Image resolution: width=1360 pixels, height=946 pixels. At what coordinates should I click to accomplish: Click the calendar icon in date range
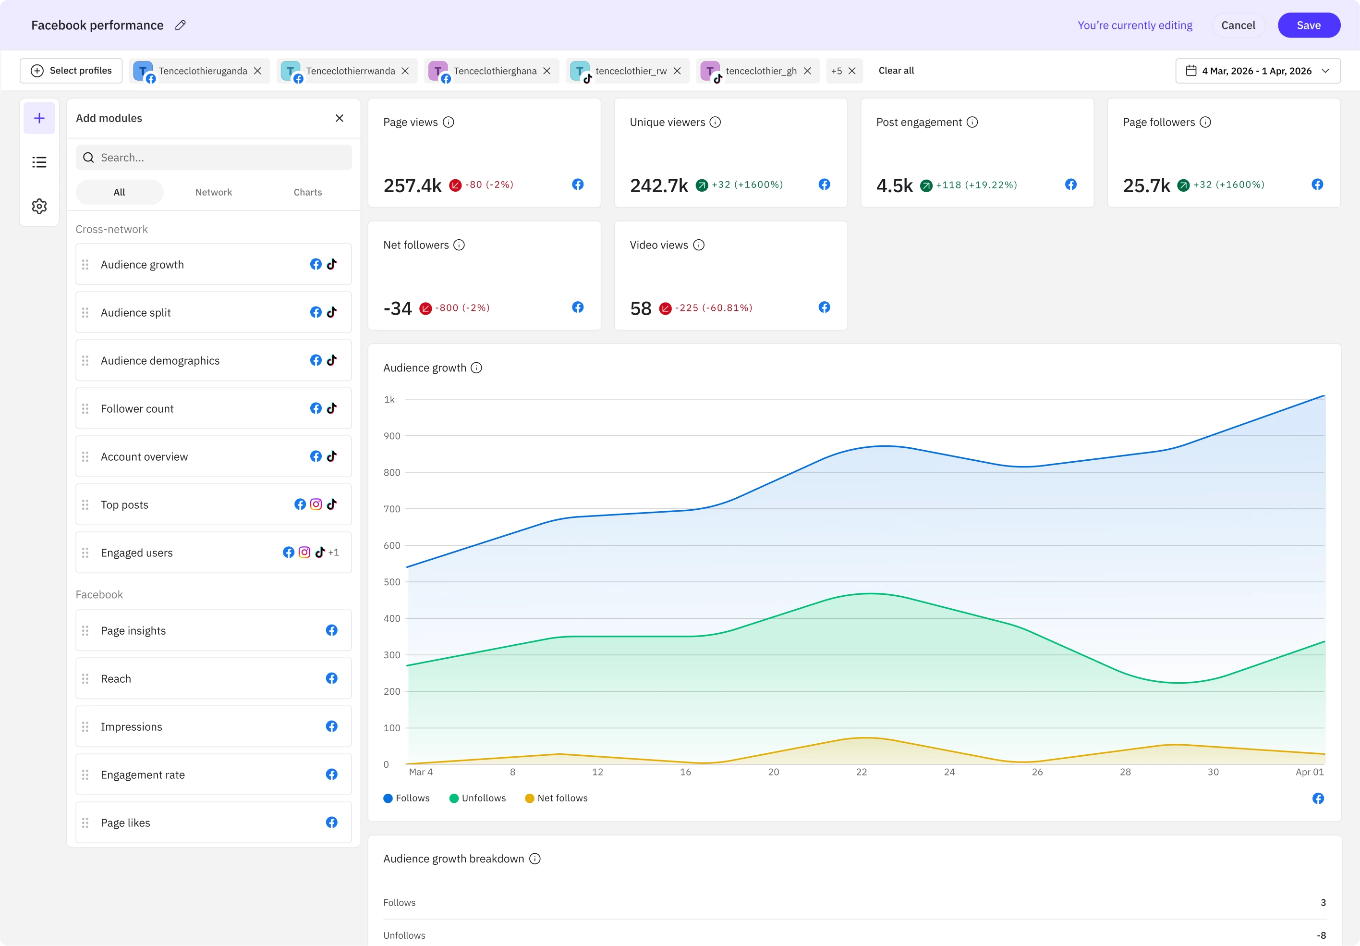(x=1190, y=71)
